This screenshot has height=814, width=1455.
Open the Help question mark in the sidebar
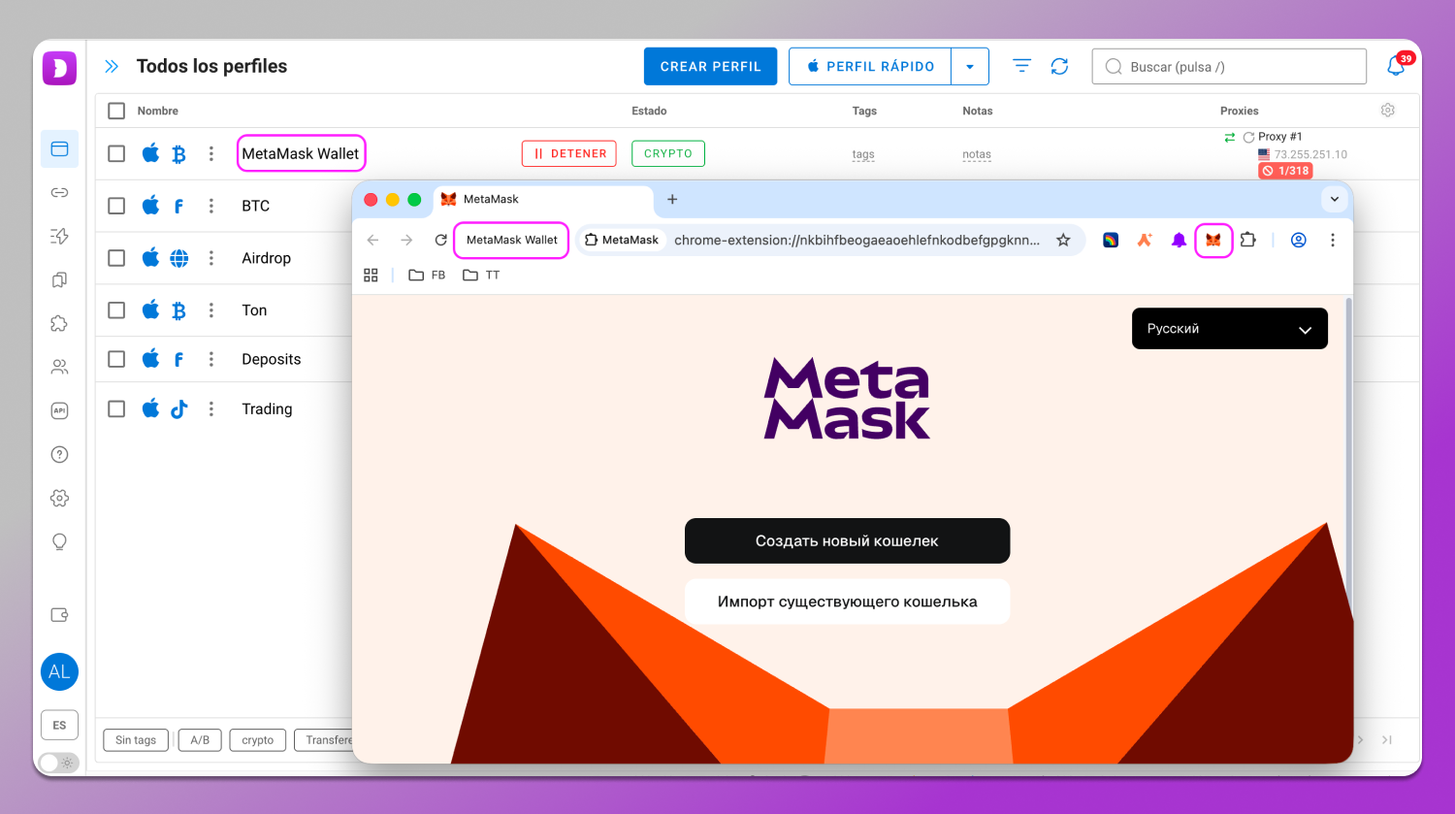tap(59, 454)
